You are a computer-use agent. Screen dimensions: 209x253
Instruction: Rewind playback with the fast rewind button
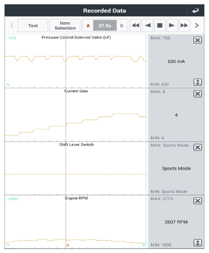coord(135,25)
